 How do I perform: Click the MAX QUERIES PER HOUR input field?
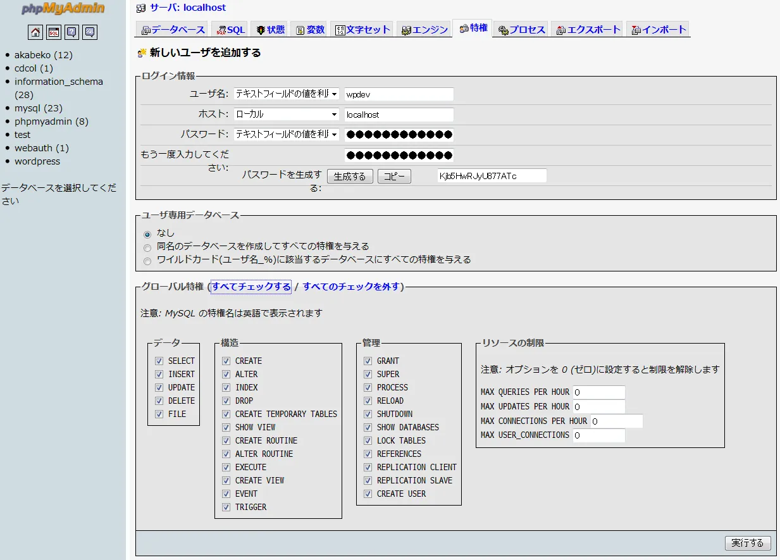pyautogui.click(x=598, y=392)
